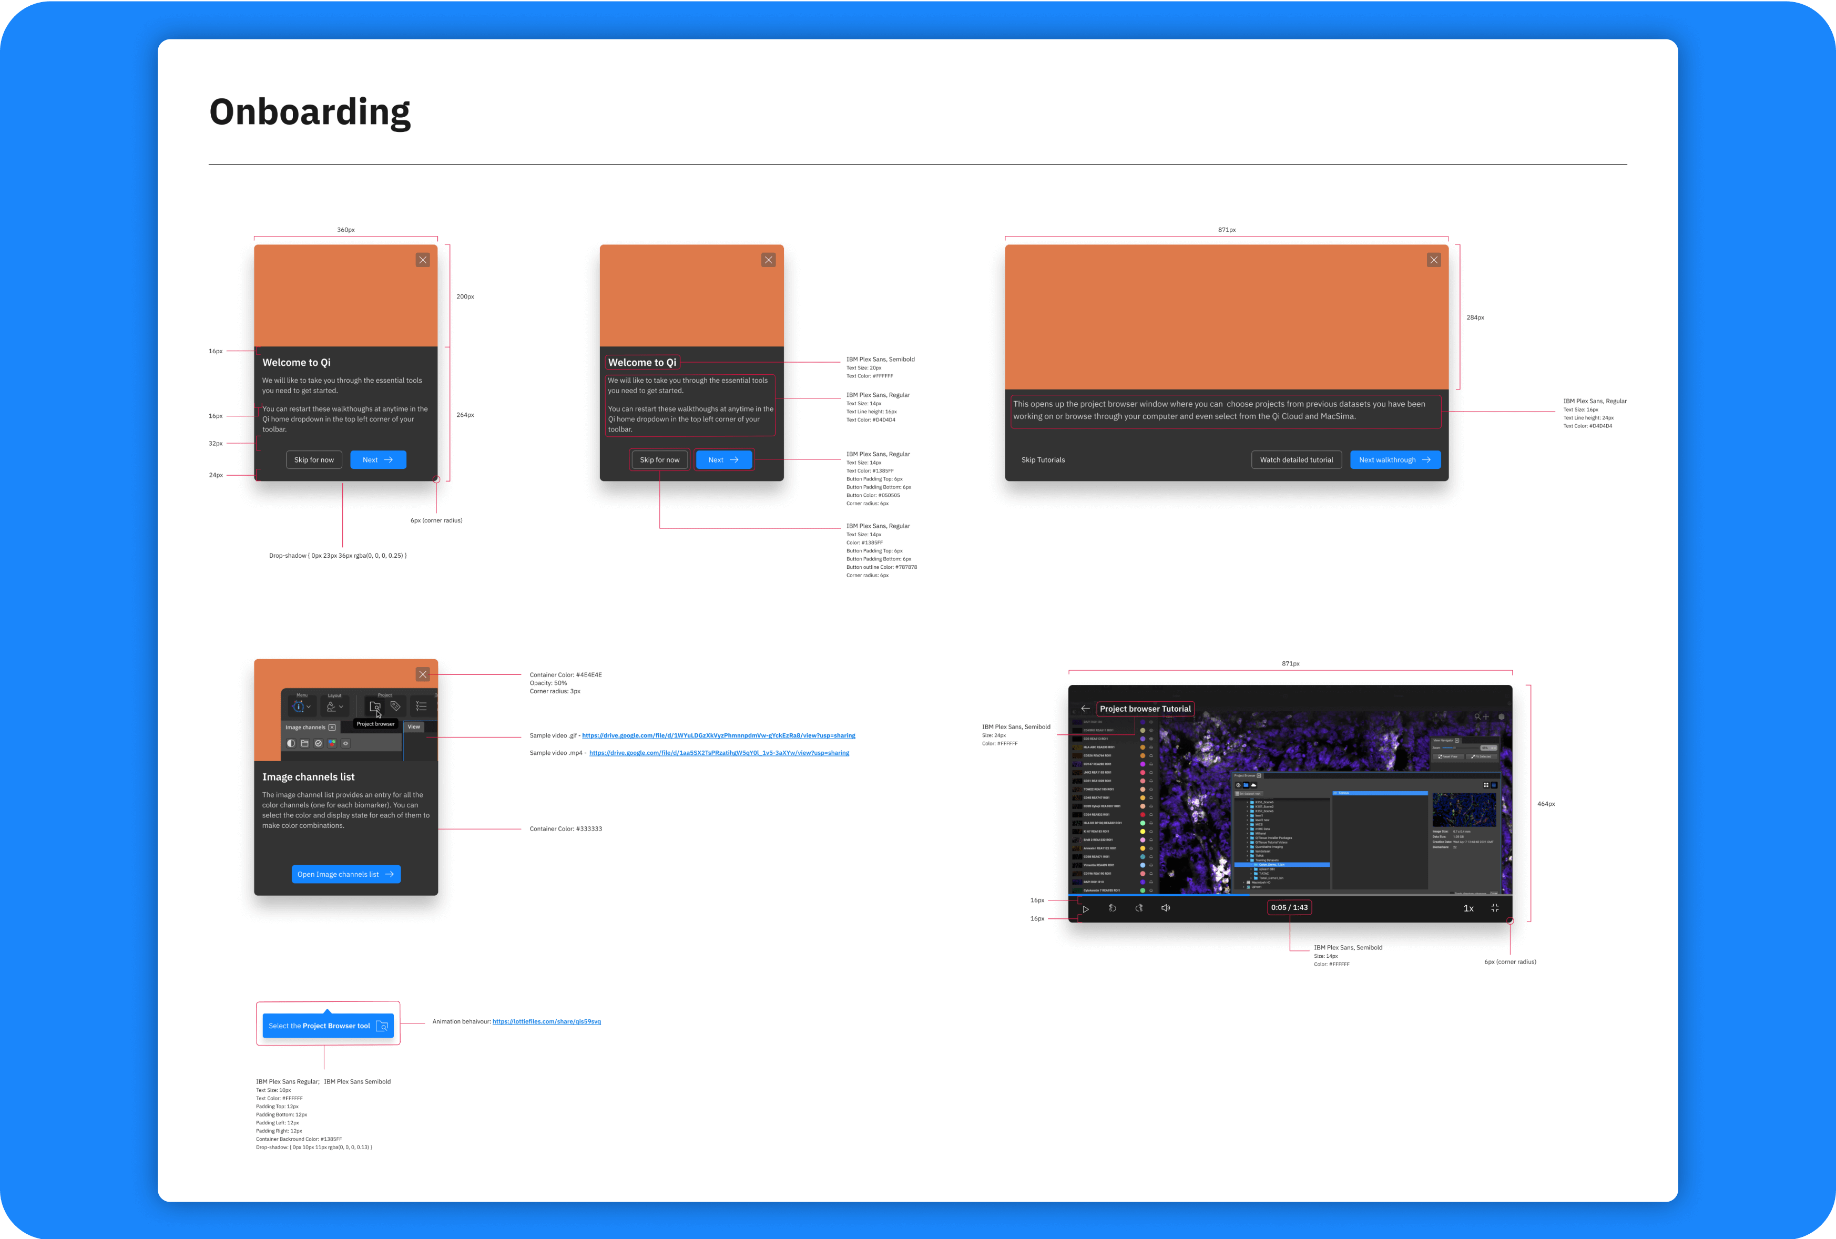Toggle visibility of CD326 REA764 ROI1 channel
Viewport: 1836px width, 1239px height.
pyautogui.click(x=1151, y=756)
